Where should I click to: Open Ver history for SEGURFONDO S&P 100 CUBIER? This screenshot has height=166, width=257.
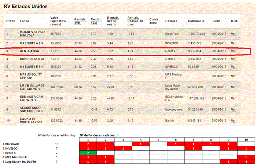233,109
